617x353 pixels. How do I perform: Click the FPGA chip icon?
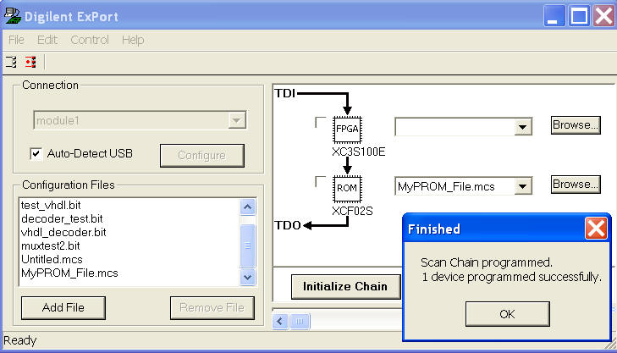click(347, 129)
